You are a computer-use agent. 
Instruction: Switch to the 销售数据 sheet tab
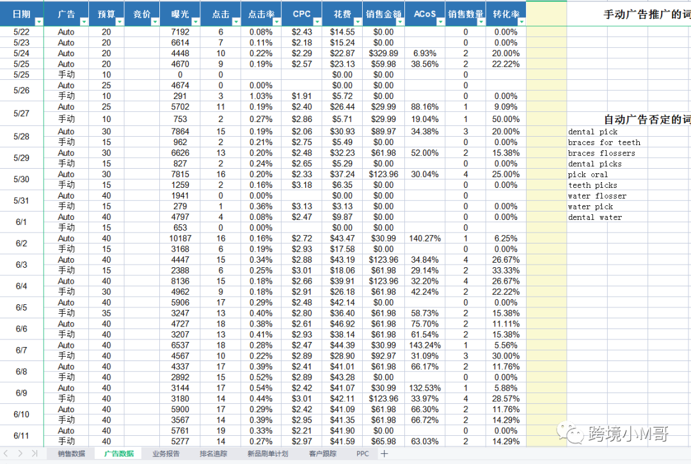pos(71,454)
